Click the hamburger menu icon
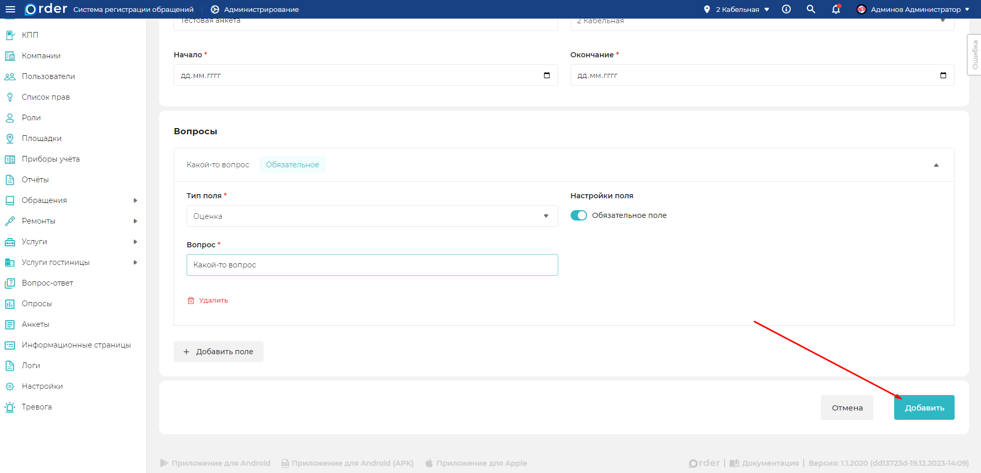The image size is (981, 473). click(10, 9)
